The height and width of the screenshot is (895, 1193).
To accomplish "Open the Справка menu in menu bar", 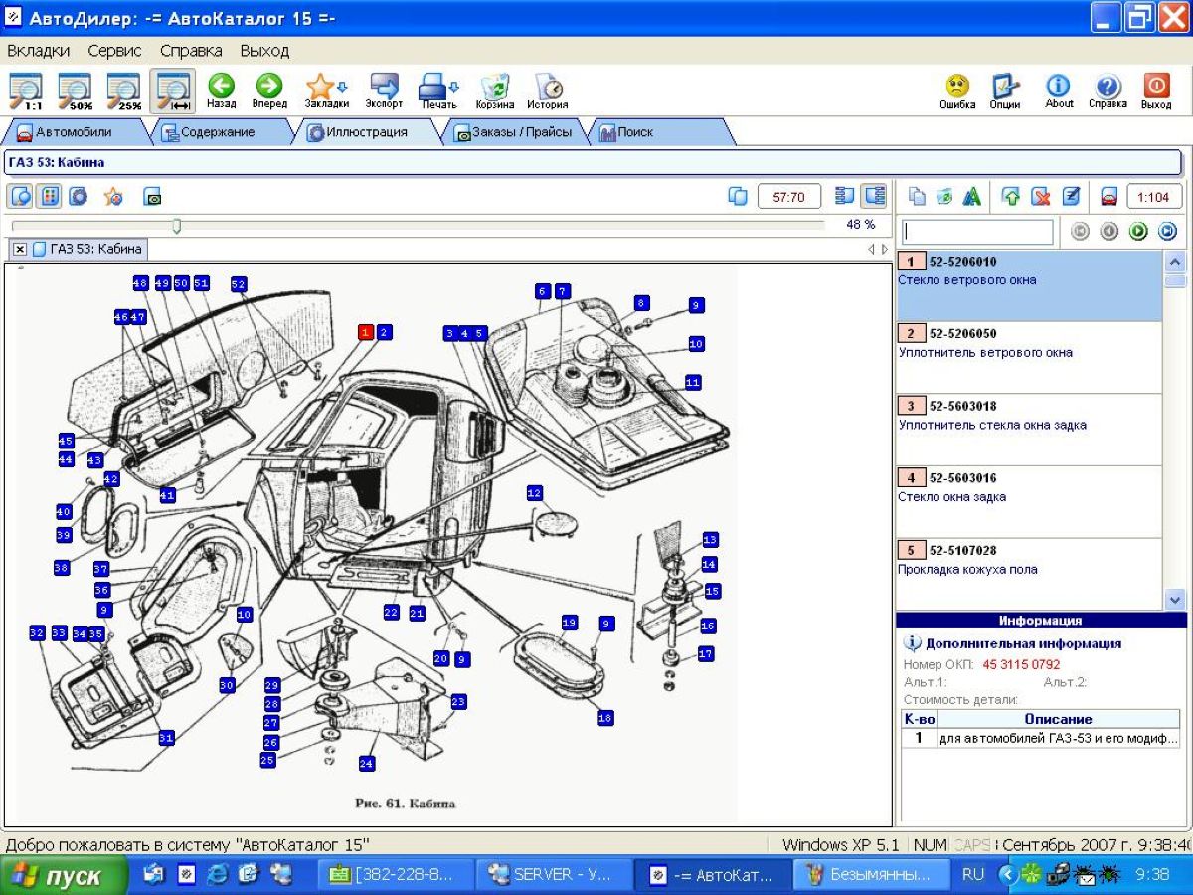I will tap(191, 50).
